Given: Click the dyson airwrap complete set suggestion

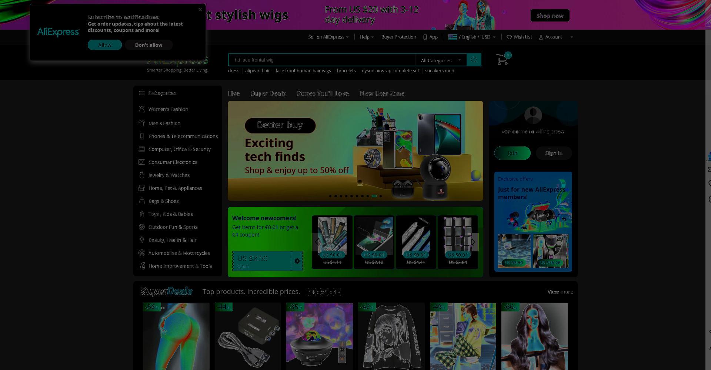Looking at the screenshot, I should (390, 71).
